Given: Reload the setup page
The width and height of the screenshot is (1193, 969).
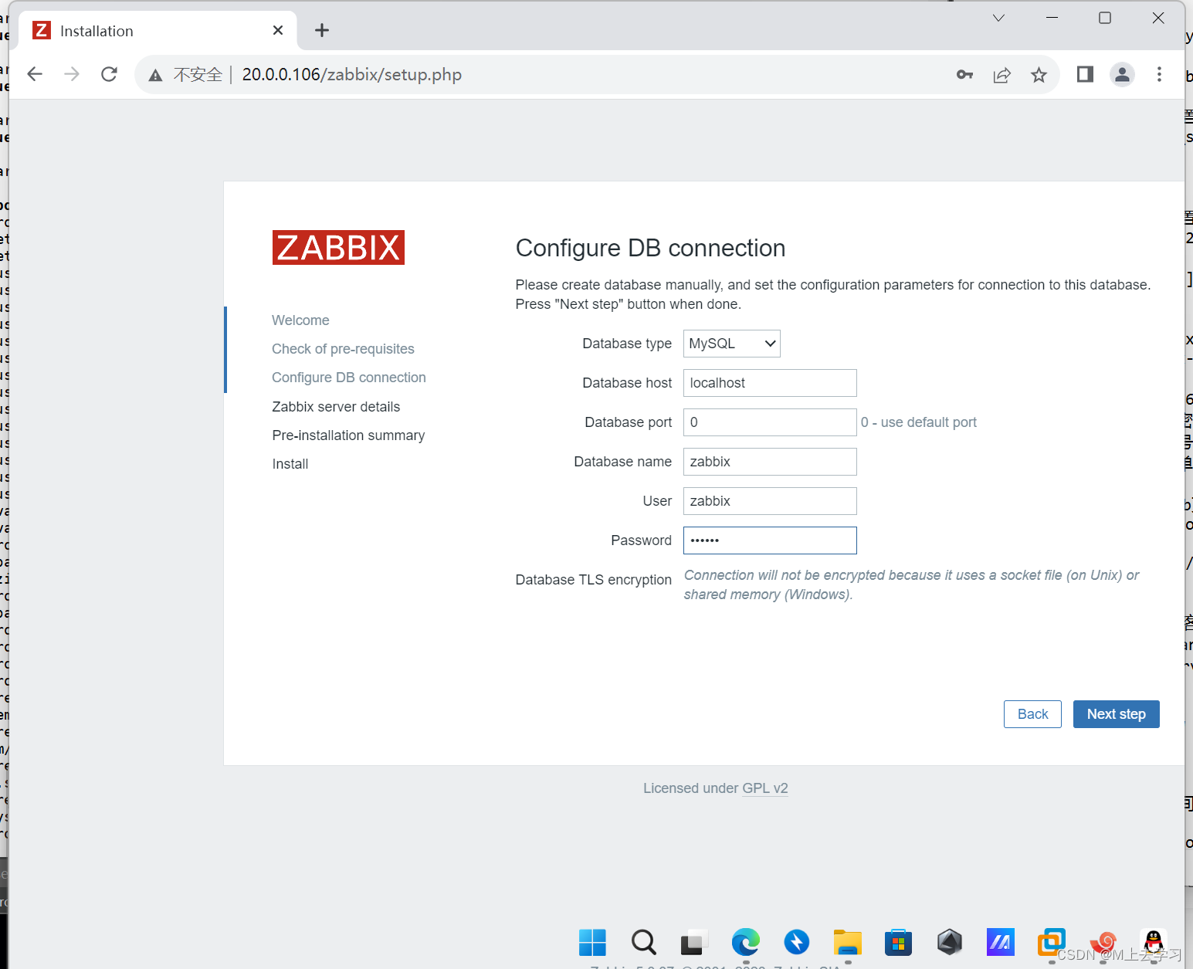Looking at the screenshot, I should point(109,74).
